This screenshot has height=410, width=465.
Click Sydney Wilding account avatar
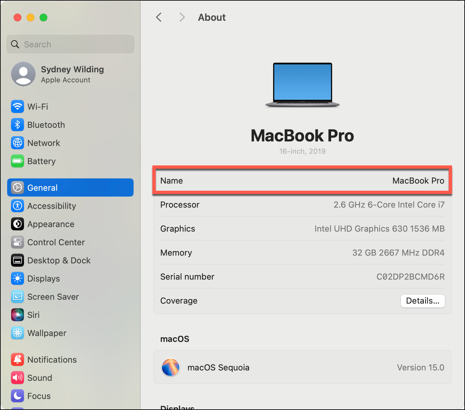23,74
